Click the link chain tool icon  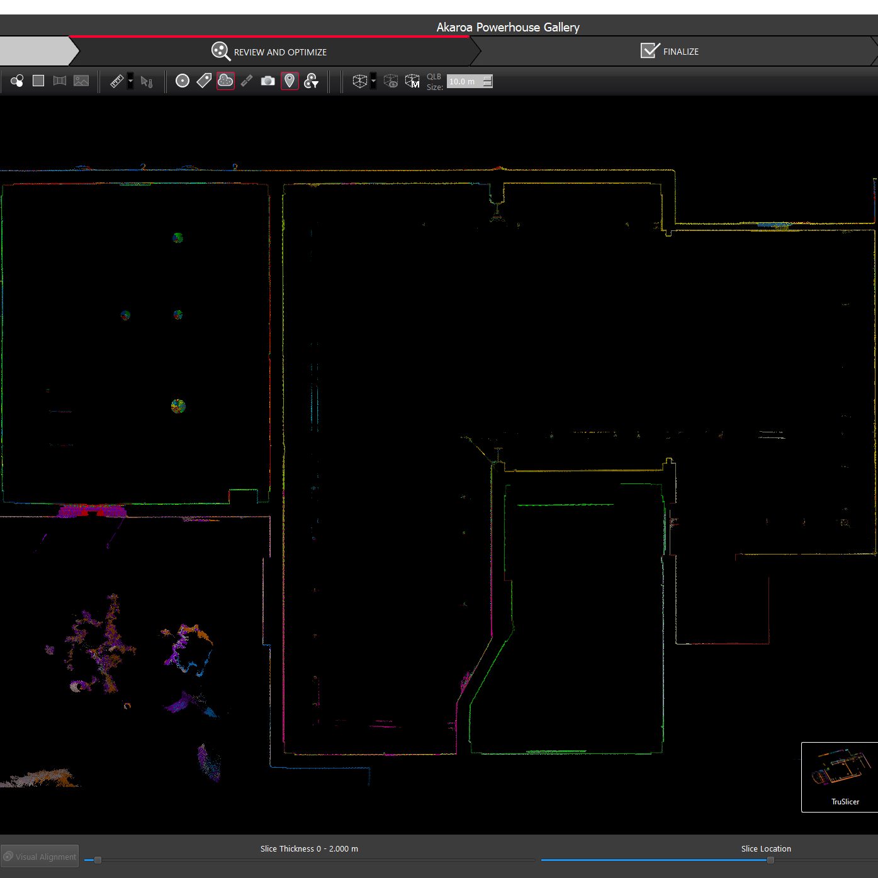click(247, 81)
